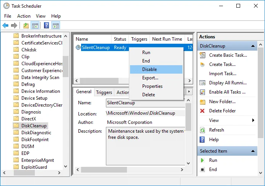Click Create Basic Task... link

pos(228,55)
